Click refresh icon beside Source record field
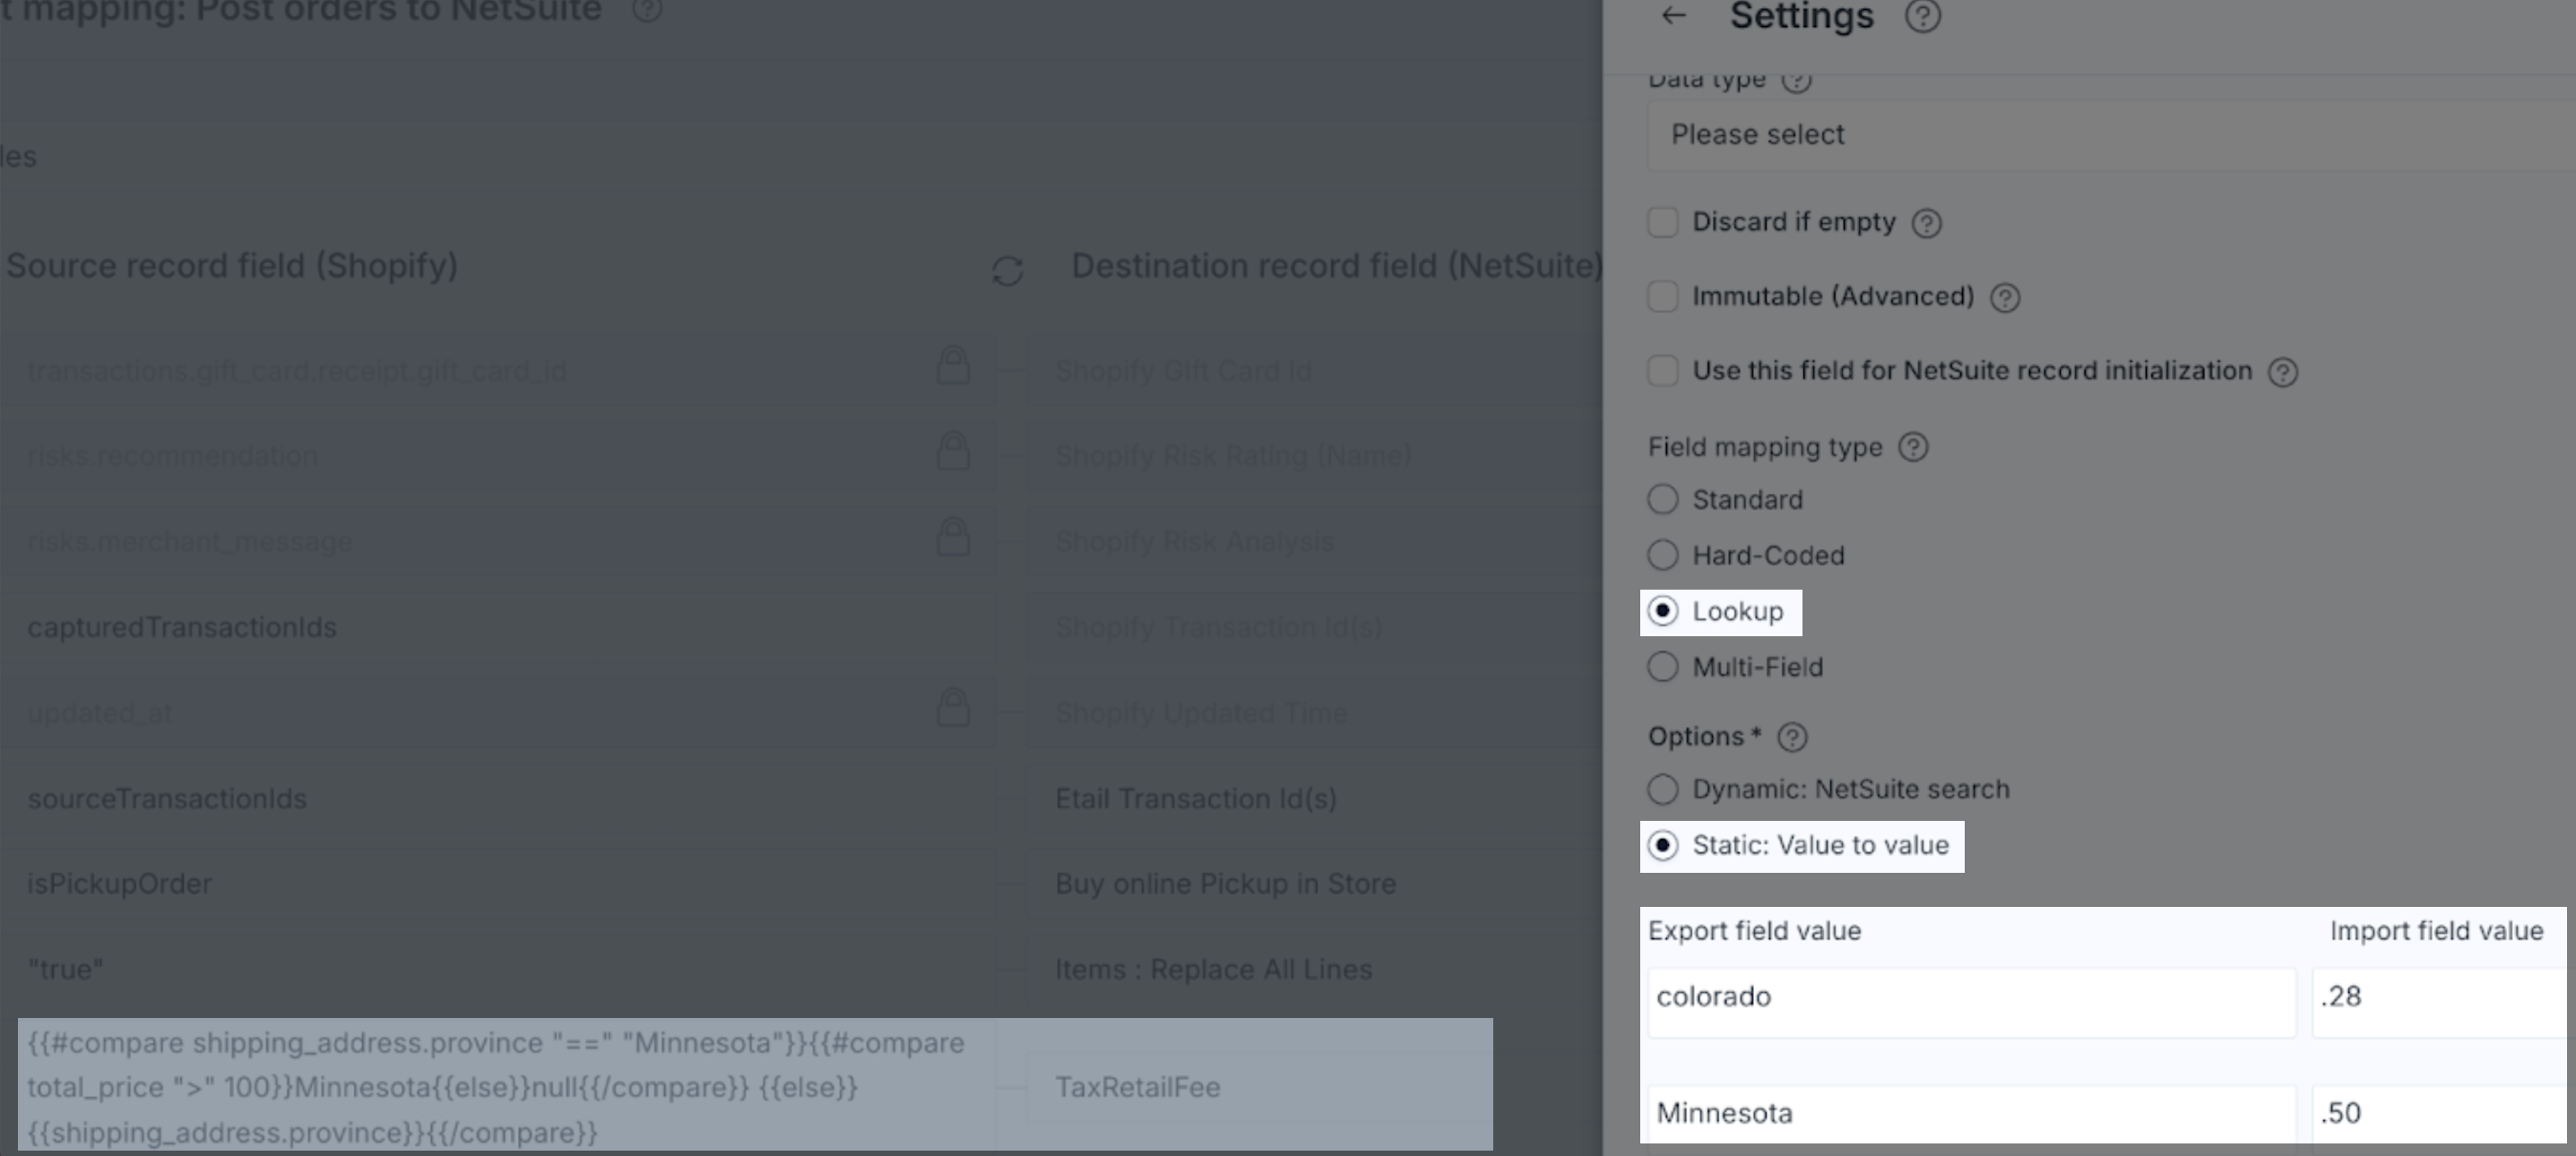2576x1156 pixels. click(1007, 270)
